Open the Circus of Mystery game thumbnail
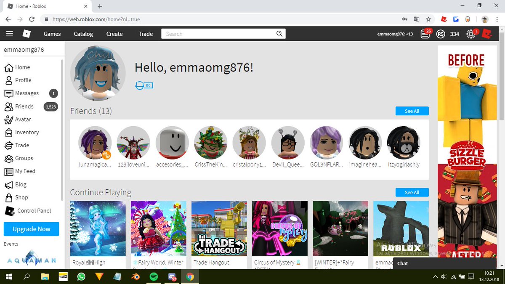 click(280, 228)
